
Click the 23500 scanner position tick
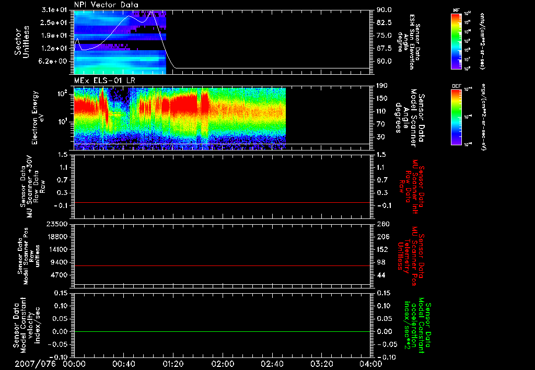point(57,224)
